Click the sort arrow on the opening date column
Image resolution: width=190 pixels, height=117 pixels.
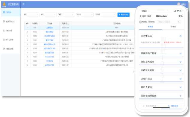pos(68,24)
